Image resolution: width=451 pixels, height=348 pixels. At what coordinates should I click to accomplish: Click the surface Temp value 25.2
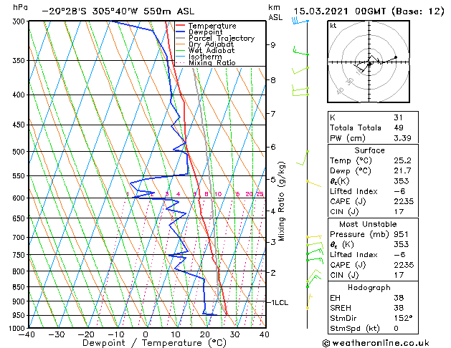[402, 160]
